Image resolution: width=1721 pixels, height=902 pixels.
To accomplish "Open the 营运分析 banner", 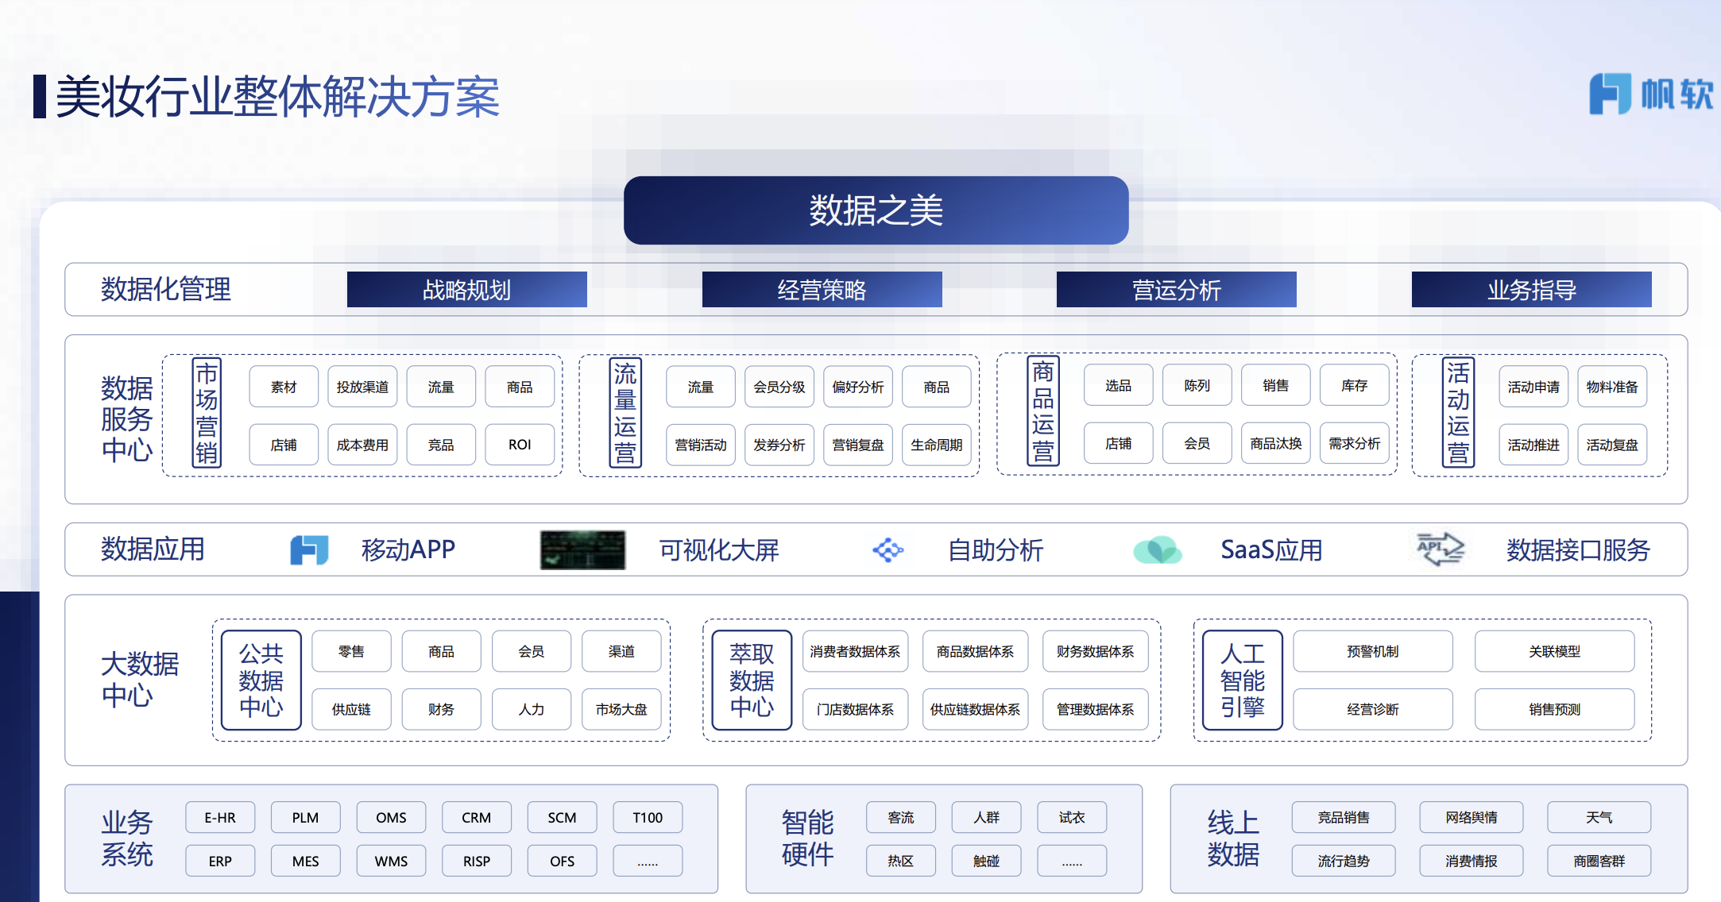I will coord(1176,290).
